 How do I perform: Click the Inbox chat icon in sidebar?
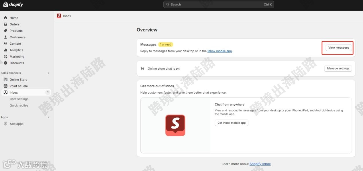click(x=5, y=93)
